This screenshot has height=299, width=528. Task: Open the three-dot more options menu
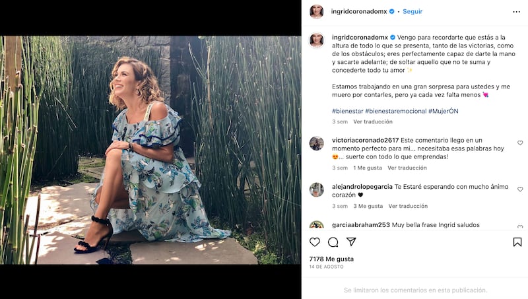pos(516,12)
